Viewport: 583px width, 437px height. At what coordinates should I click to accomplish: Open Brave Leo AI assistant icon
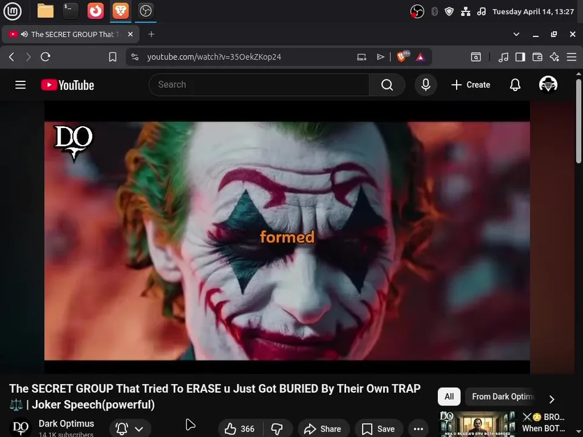coord(554,57)
